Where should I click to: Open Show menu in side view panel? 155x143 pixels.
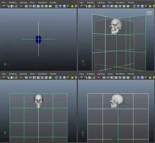coord(110,74)
